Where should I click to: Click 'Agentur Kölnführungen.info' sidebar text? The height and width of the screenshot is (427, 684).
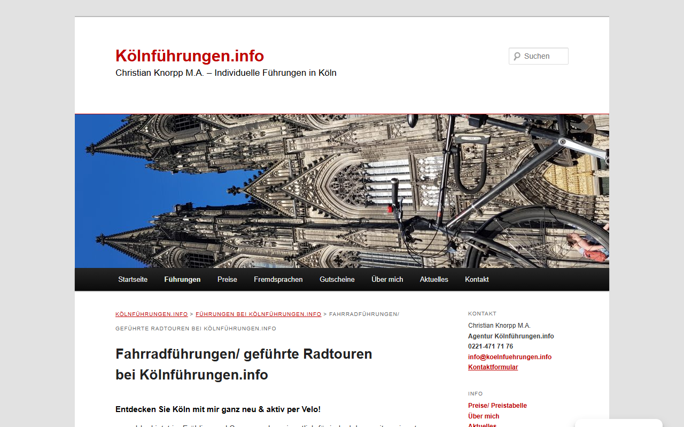click(511, 336)
